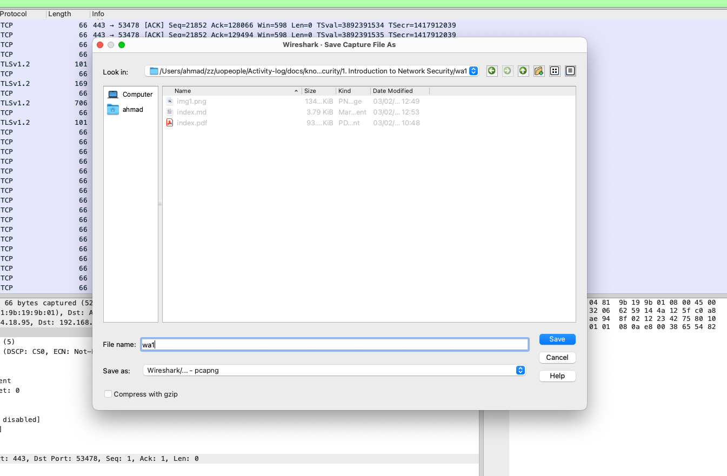Enable Compress with gzip checkbox

pyautogui.click(x=108, y=394)
